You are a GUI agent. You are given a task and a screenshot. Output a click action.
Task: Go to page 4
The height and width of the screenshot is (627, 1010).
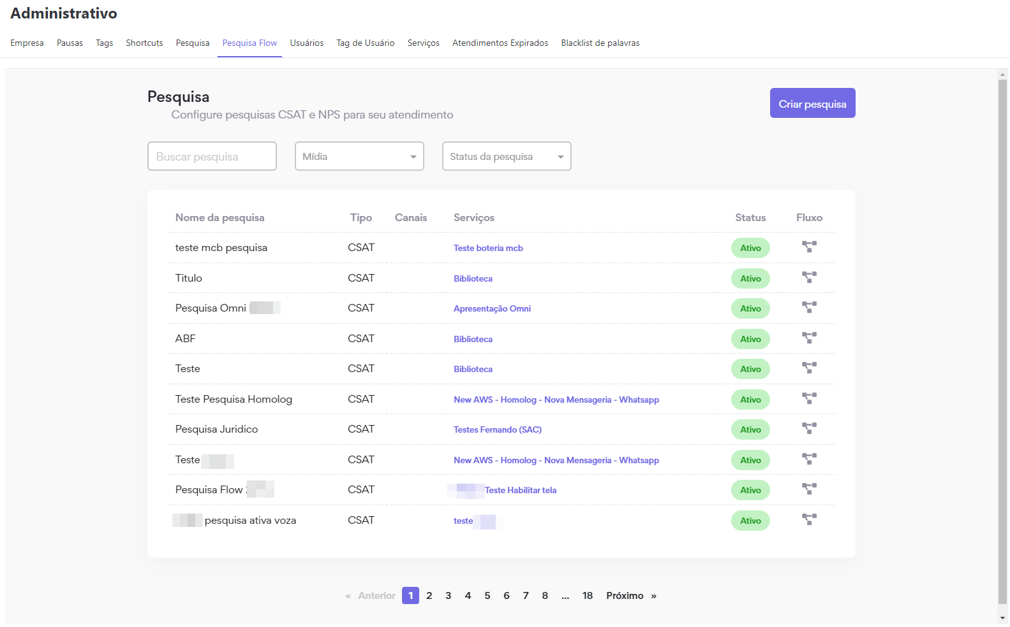click(468, 595)
